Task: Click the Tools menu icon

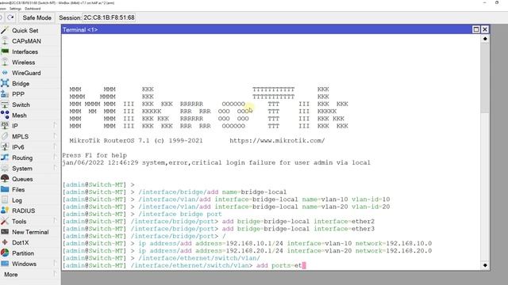Action: point(5,222)
